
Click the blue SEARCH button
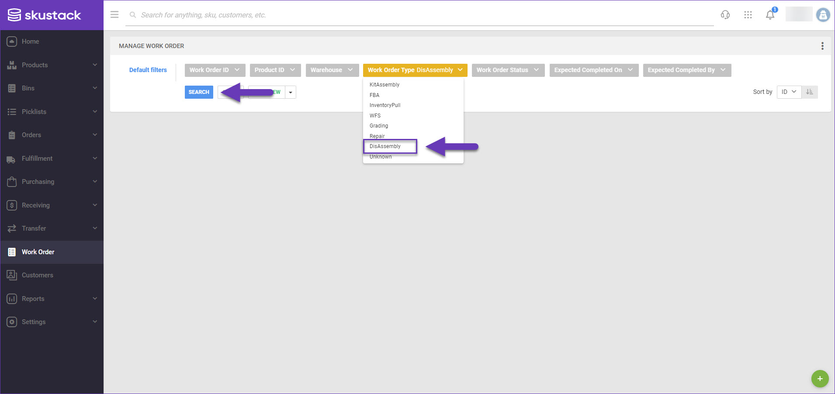pos(199,92)
